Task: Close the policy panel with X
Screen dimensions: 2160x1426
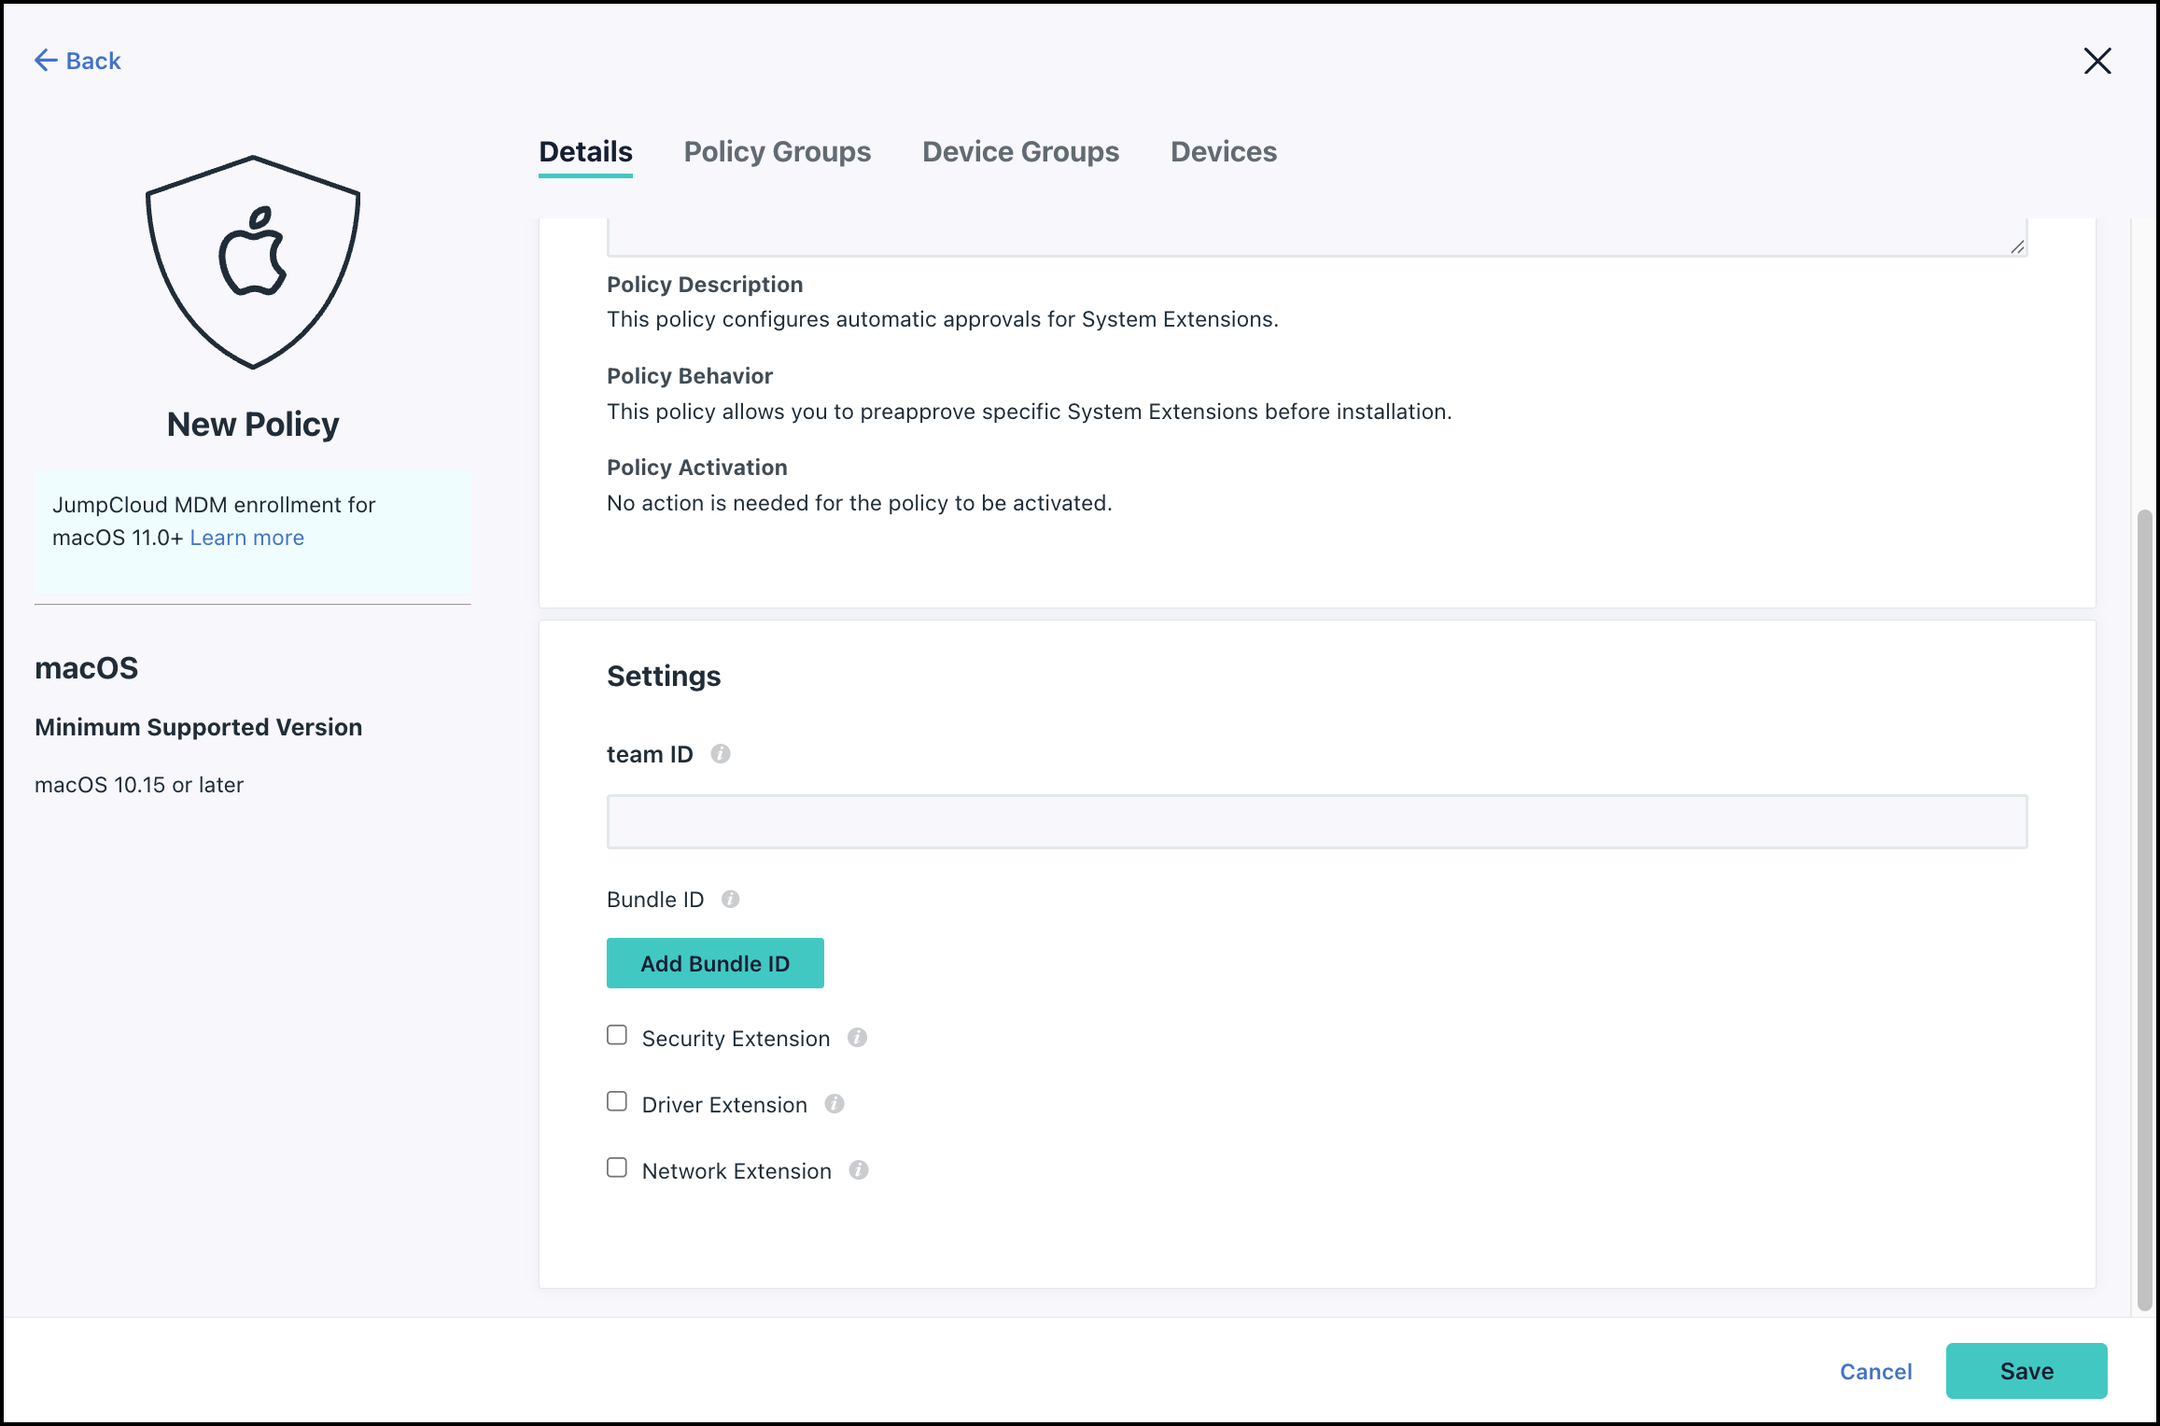Action: coord(2097,62)
